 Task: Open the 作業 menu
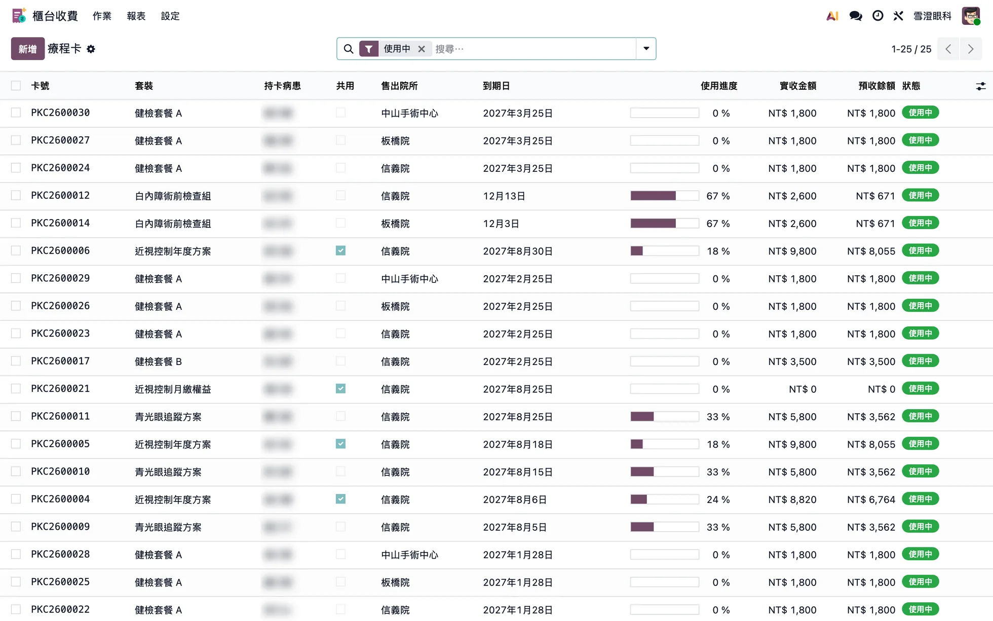click(x=102, y=16)
